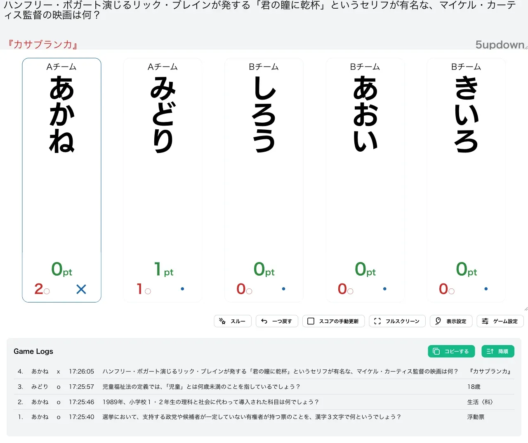
Task: Click the コピーする copy button
Action: click(451, 351)
